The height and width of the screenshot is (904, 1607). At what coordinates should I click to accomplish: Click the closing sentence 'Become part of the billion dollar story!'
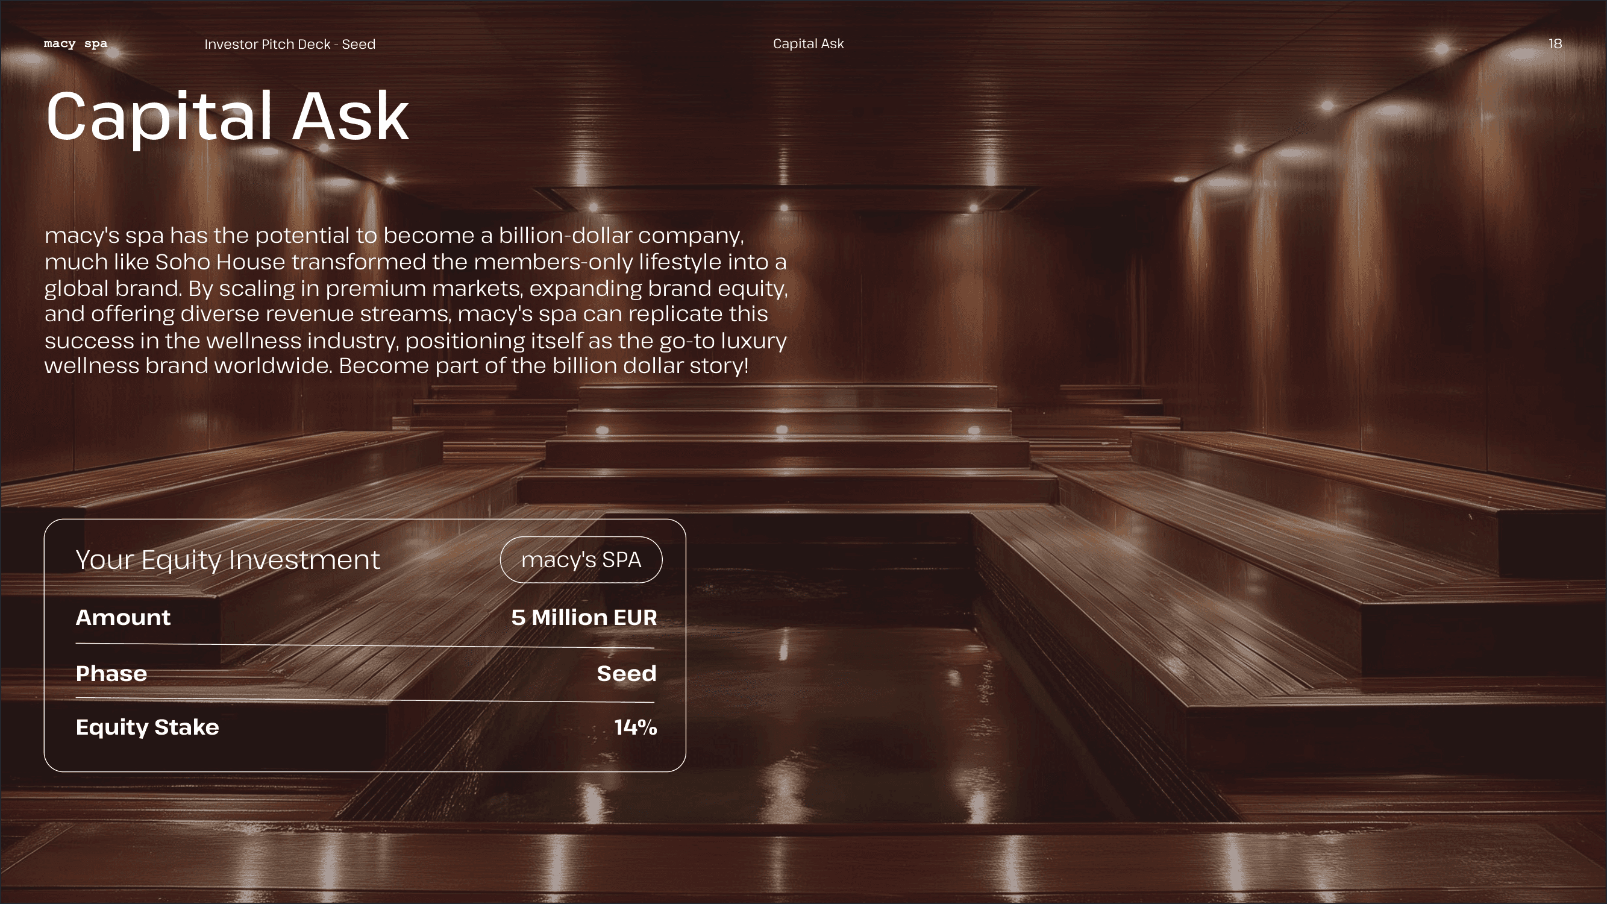point(543,366)
